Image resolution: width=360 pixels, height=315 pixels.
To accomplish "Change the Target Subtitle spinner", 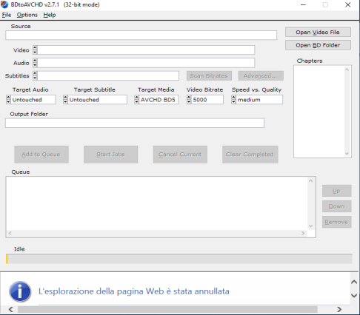I will tap(65, 100).
